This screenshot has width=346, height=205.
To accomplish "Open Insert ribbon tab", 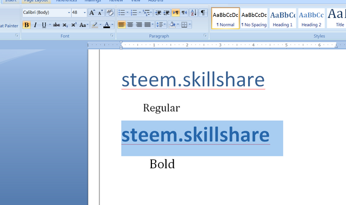I will [11, 1].
